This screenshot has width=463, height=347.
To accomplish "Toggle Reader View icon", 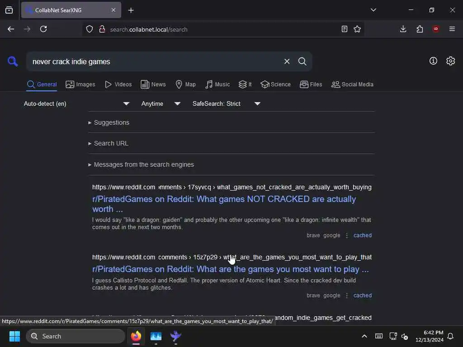I will pos(344,29).
